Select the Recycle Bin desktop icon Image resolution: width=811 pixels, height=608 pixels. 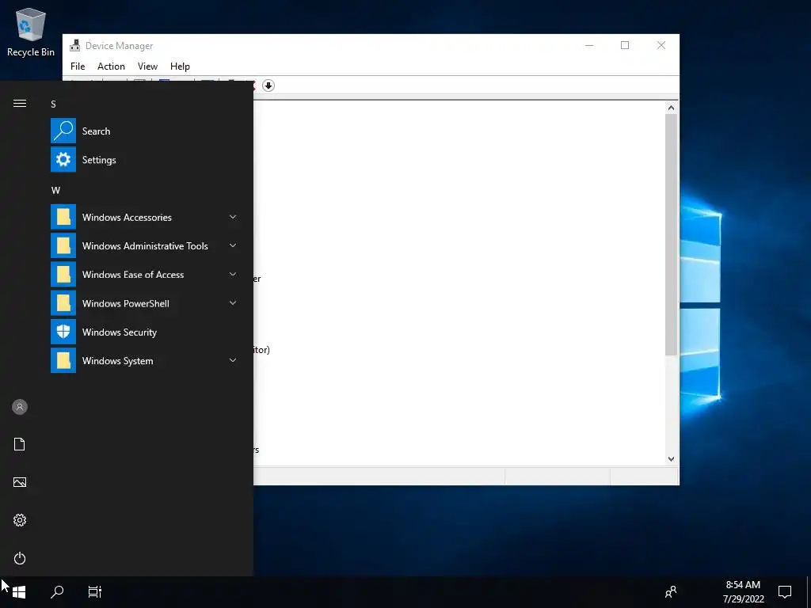coord(31,32)
